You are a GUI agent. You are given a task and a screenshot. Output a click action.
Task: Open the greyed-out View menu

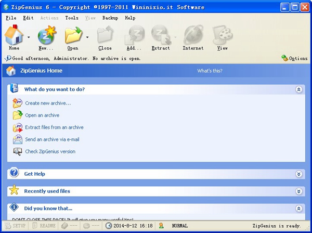(90, 18)
